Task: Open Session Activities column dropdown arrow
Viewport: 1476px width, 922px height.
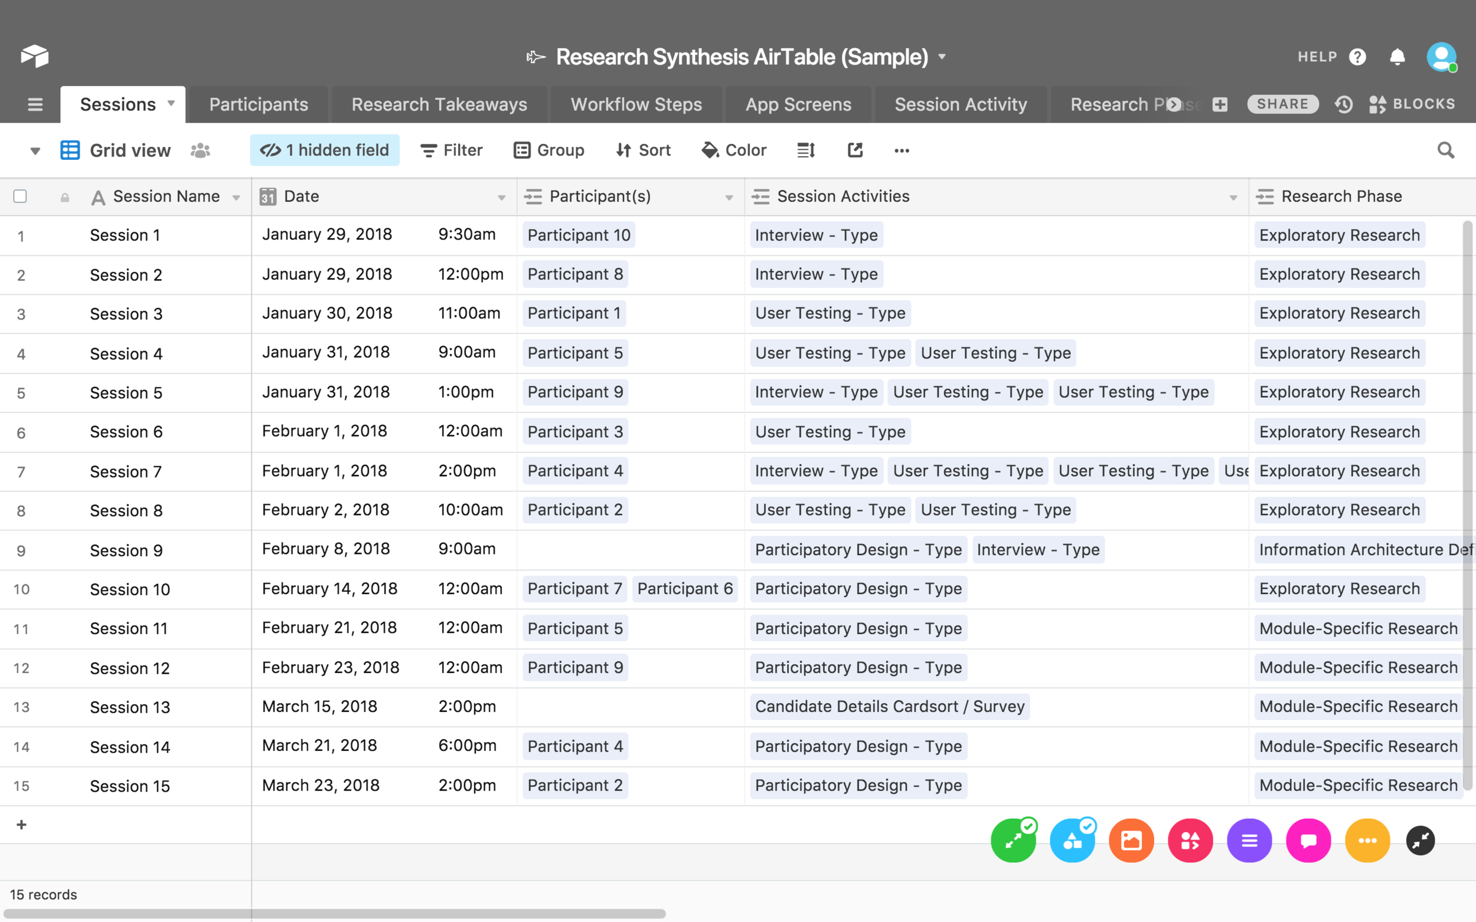Action: 1233,198
